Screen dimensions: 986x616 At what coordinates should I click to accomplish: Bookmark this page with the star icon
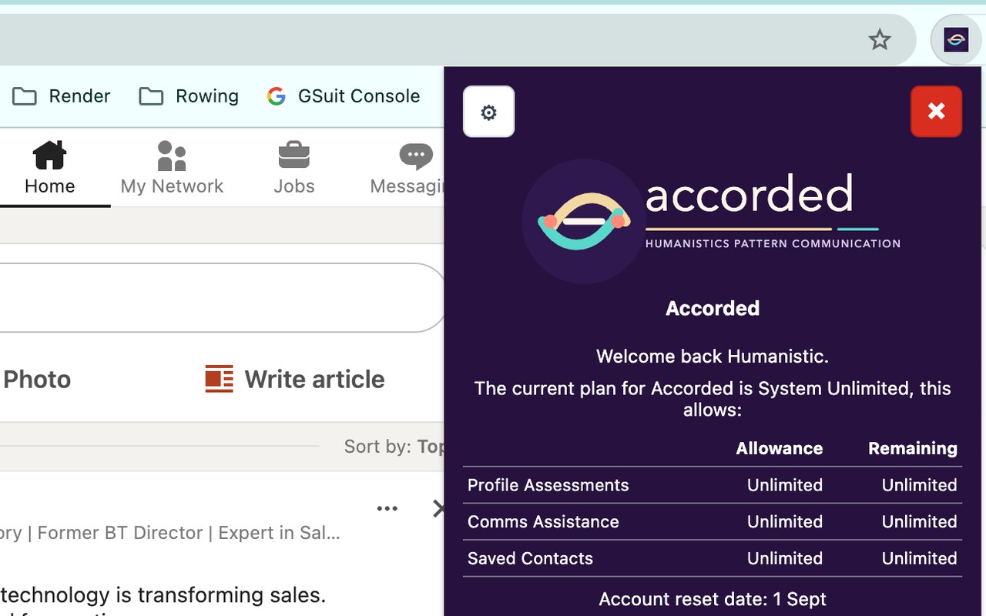[x=880, y=39]
